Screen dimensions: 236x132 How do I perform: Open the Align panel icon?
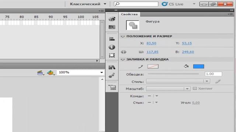[x=112, y=39]
